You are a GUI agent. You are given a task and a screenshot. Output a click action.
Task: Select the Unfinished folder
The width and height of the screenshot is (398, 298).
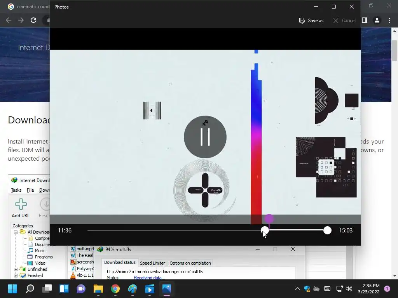pos(37,269)
